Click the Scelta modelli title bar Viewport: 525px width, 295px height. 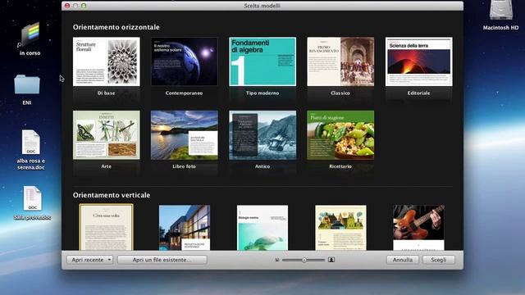coord(262,6)
